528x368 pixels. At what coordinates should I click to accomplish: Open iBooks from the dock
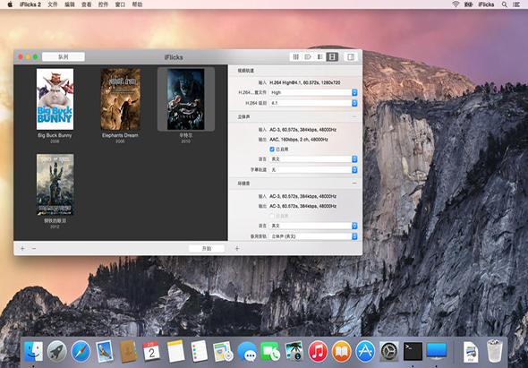pos(342,351)
